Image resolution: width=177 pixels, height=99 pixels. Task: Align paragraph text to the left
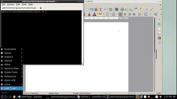[x=121, y=14]
